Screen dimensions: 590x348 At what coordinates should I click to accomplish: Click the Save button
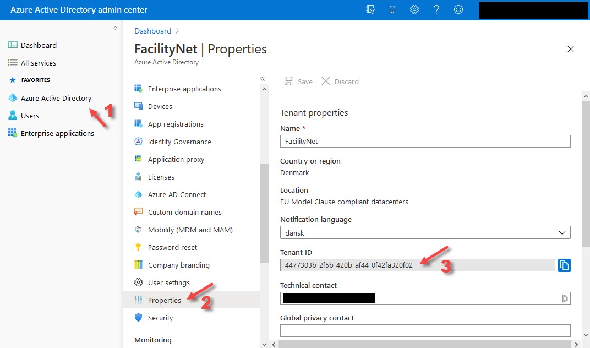[298, 81]
